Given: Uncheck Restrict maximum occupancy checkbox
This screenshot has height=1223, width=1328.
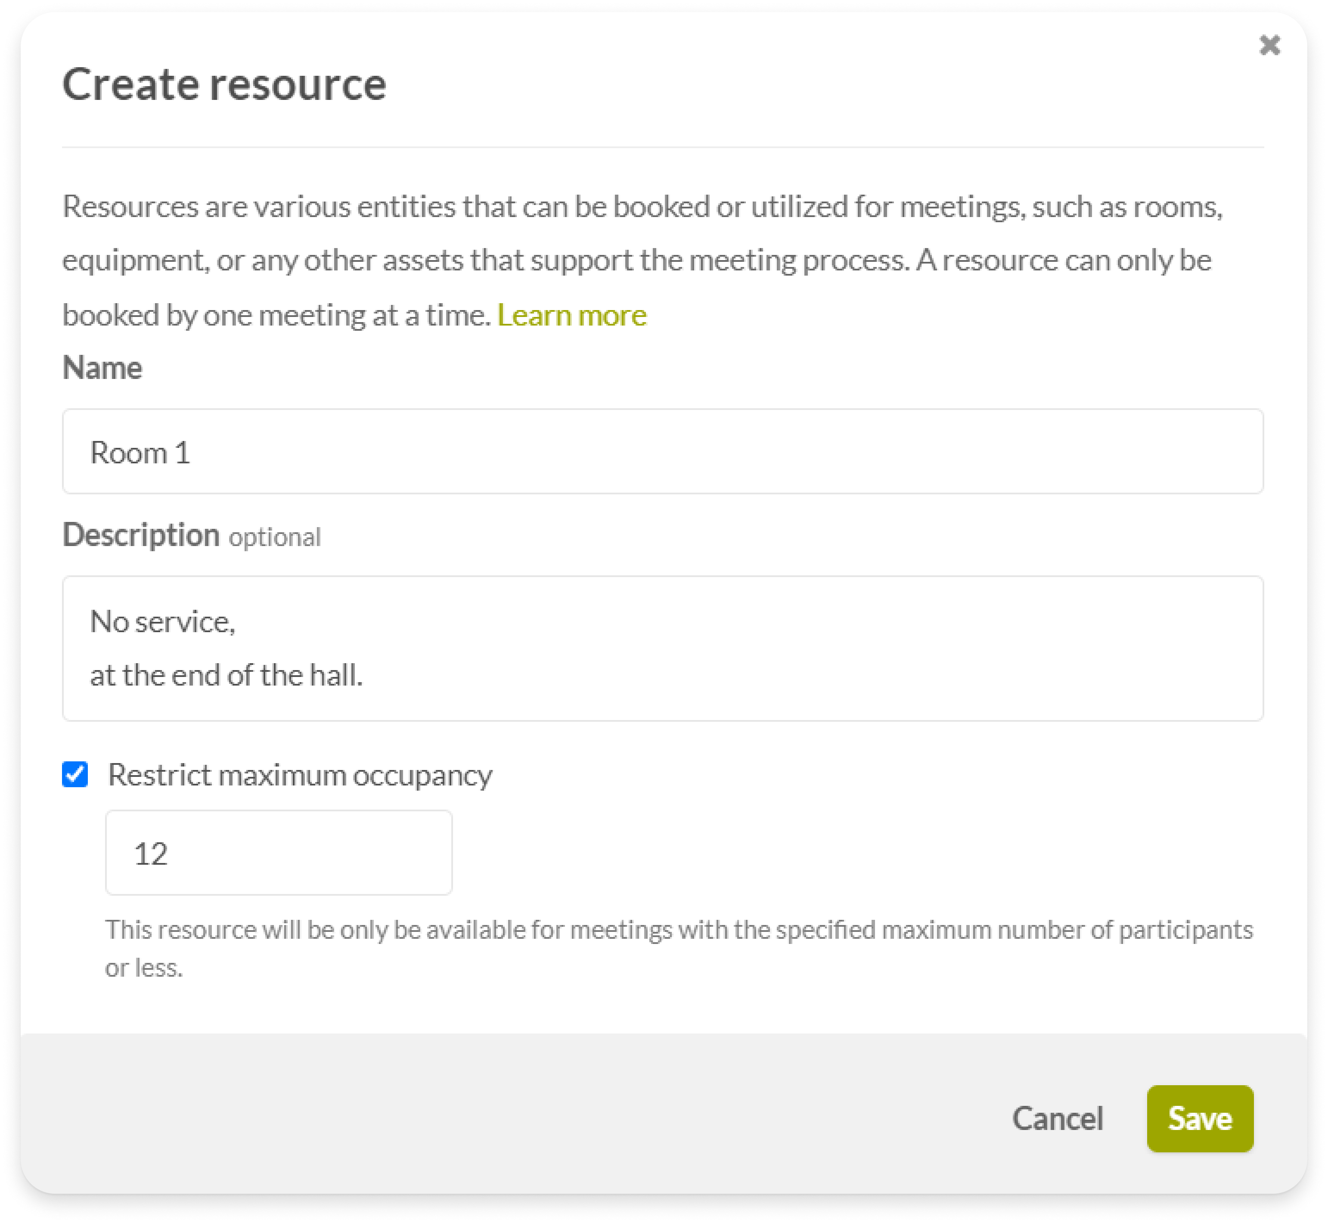Looking at the screenshot, I should point(75,774).
